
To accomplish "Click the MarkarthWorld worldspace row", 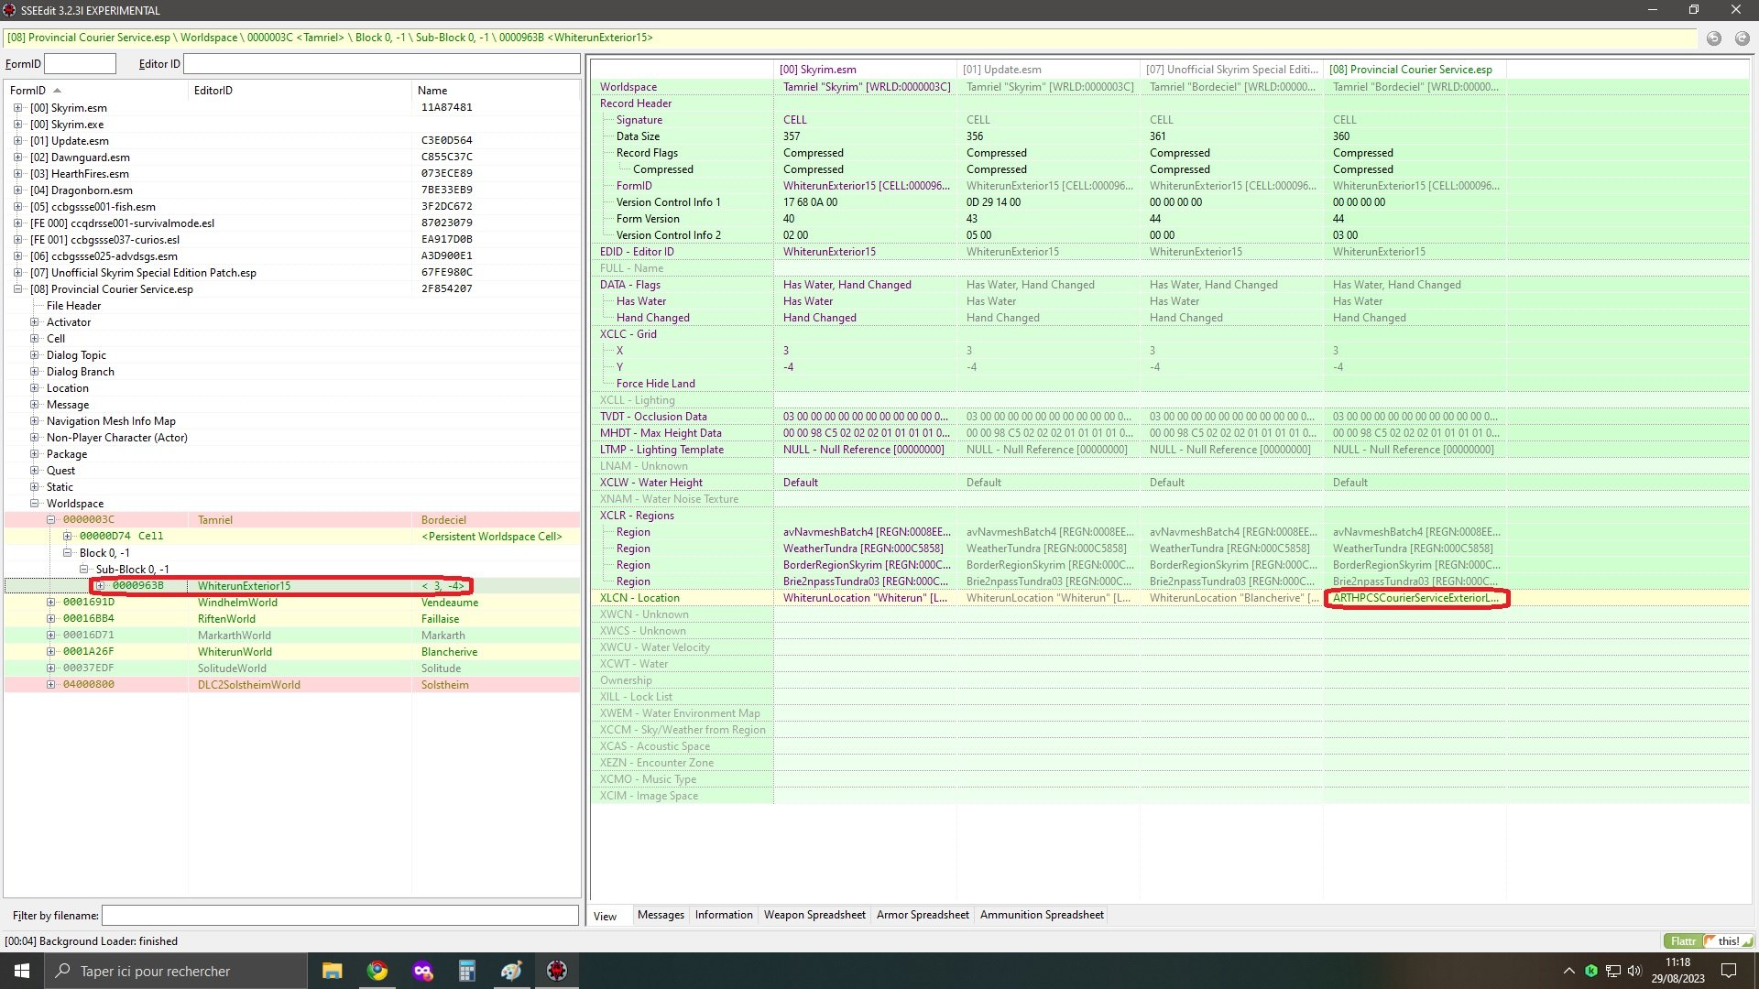I will pyautogui.click(x=292, y=636).
